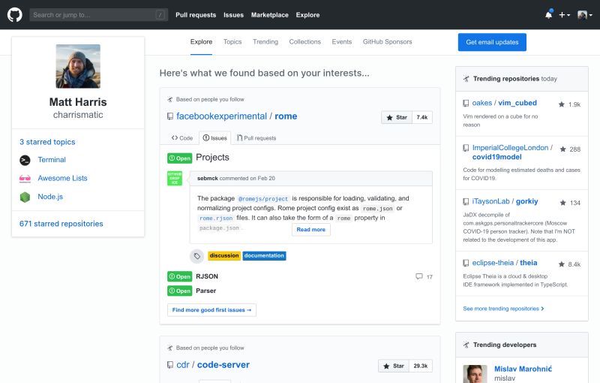Click Read more on the issue comment
Image resolution: width=600 pixels, height=383 pixels.
pos(310,229)
